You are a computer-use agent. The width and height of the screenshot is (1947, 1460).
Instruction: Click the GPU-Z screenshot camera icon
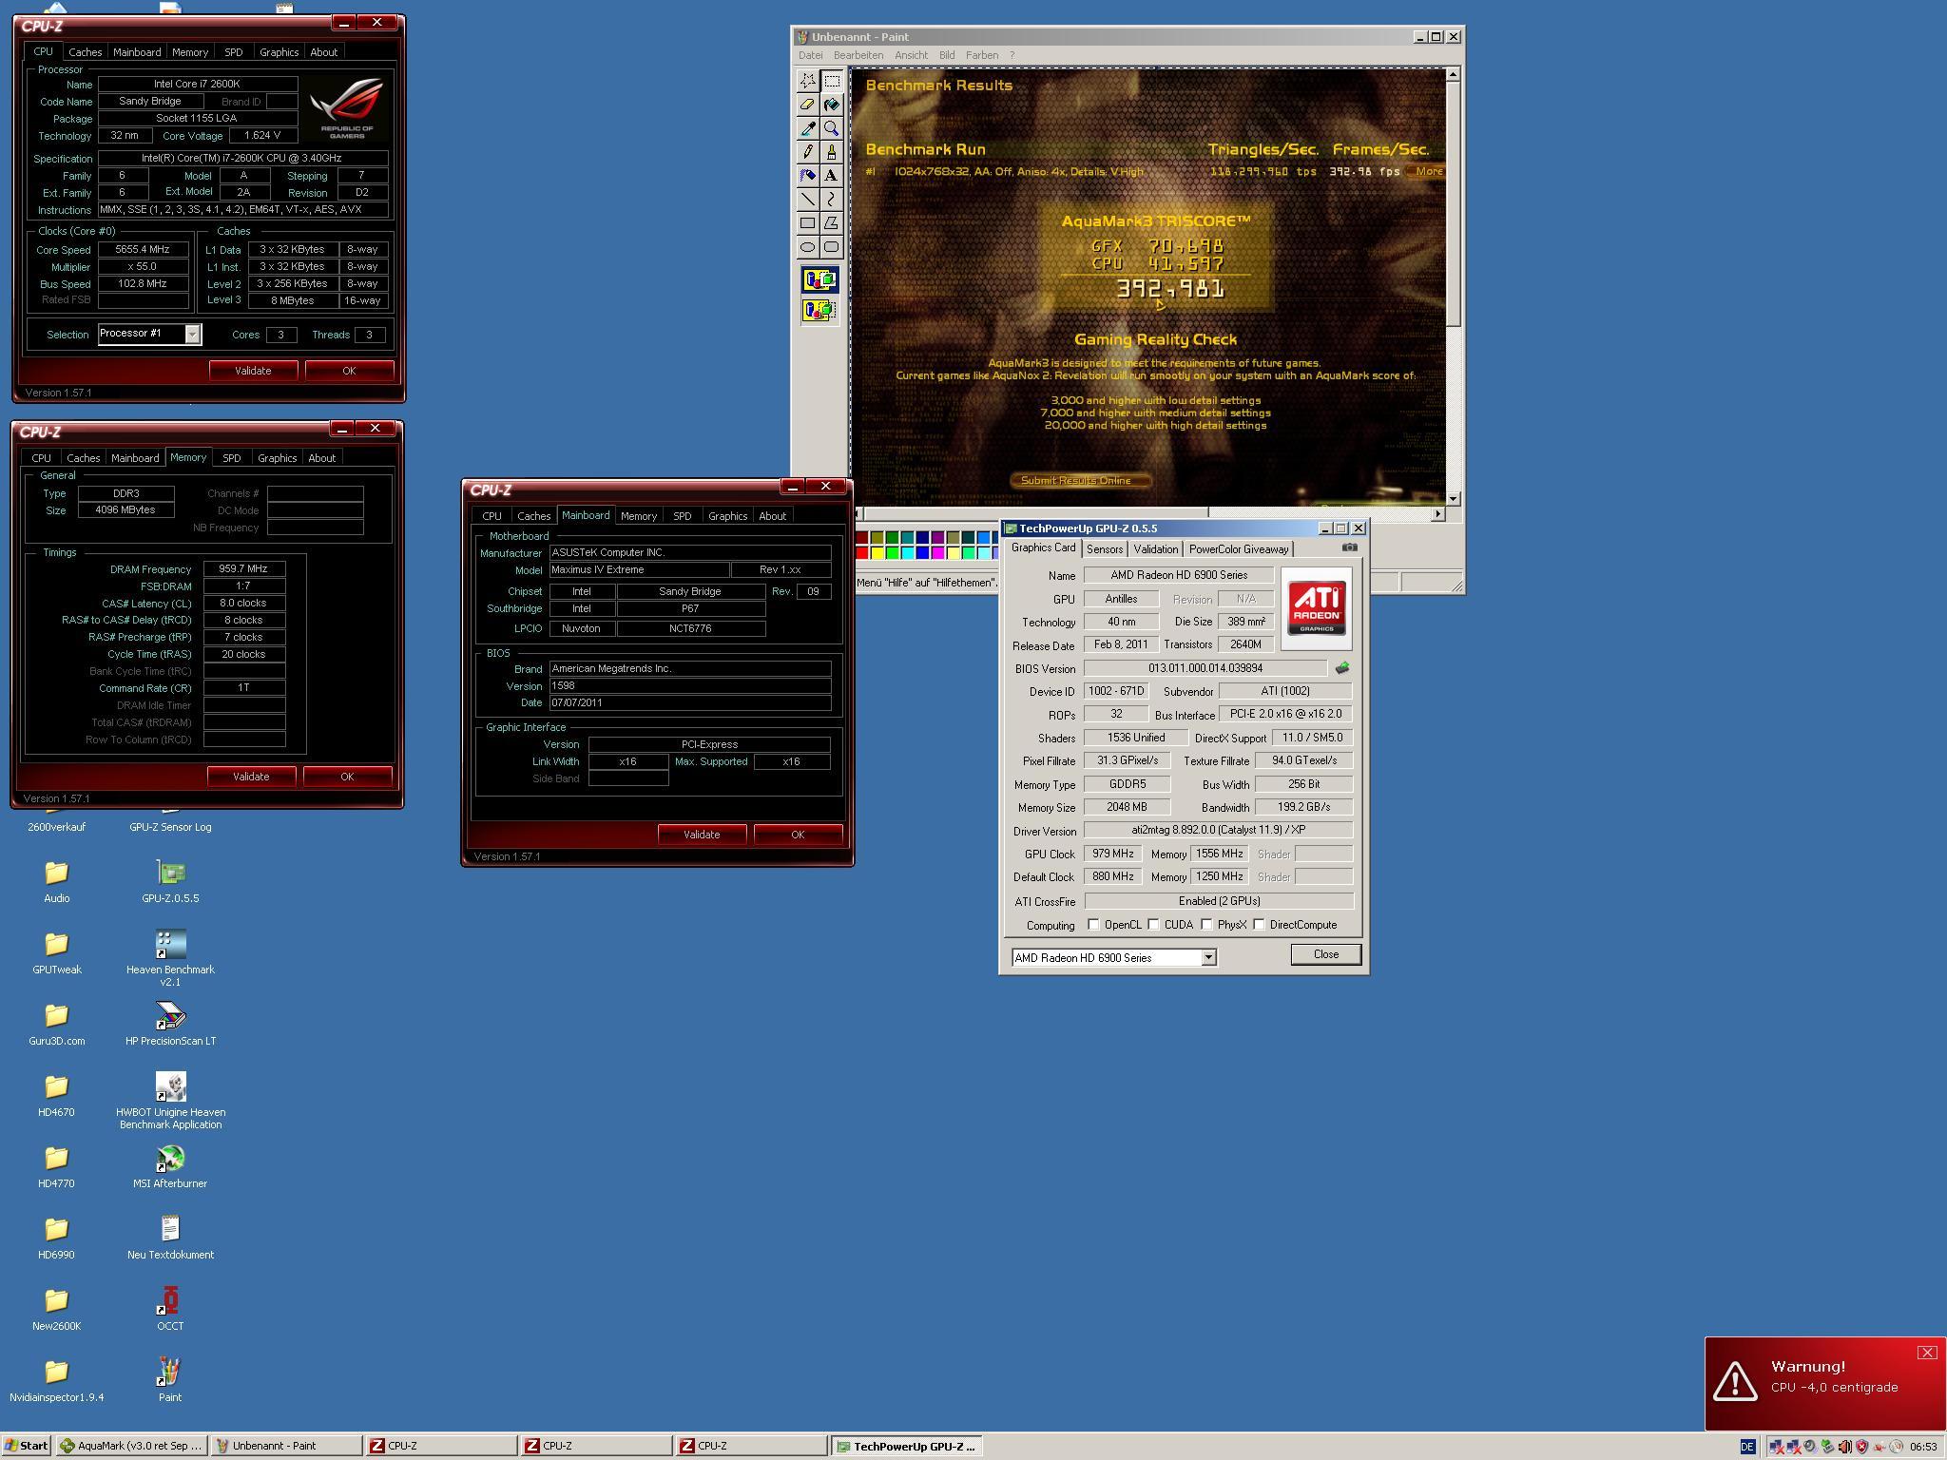click(x=1349, y=547)
